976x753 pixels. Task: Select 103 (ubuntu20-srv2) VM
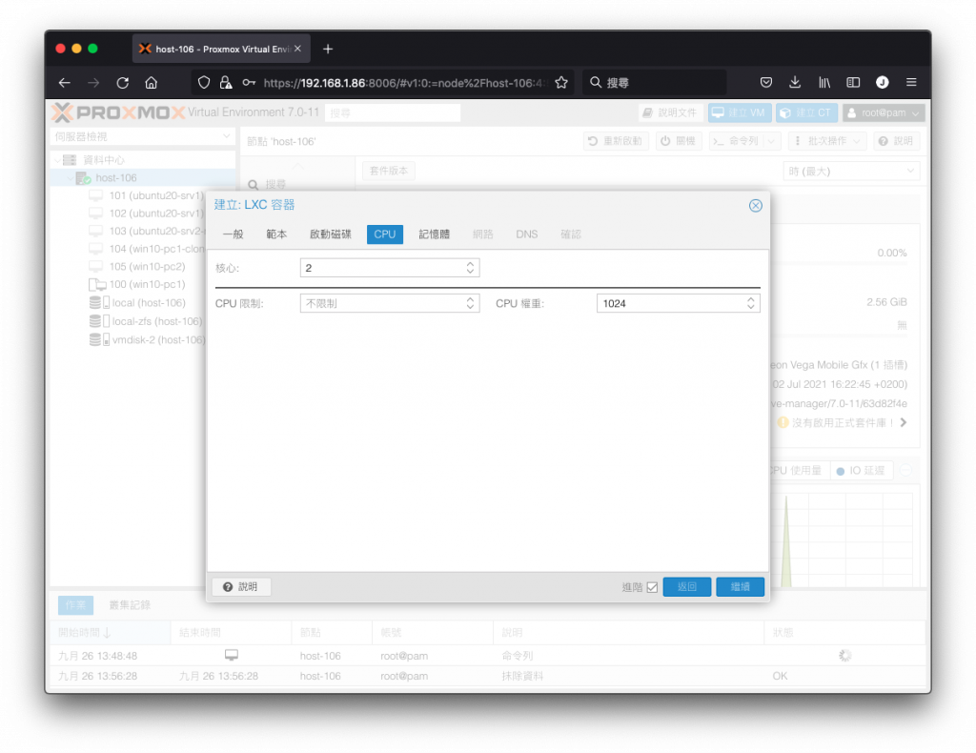pyautogui.click(x=147, y=231)
